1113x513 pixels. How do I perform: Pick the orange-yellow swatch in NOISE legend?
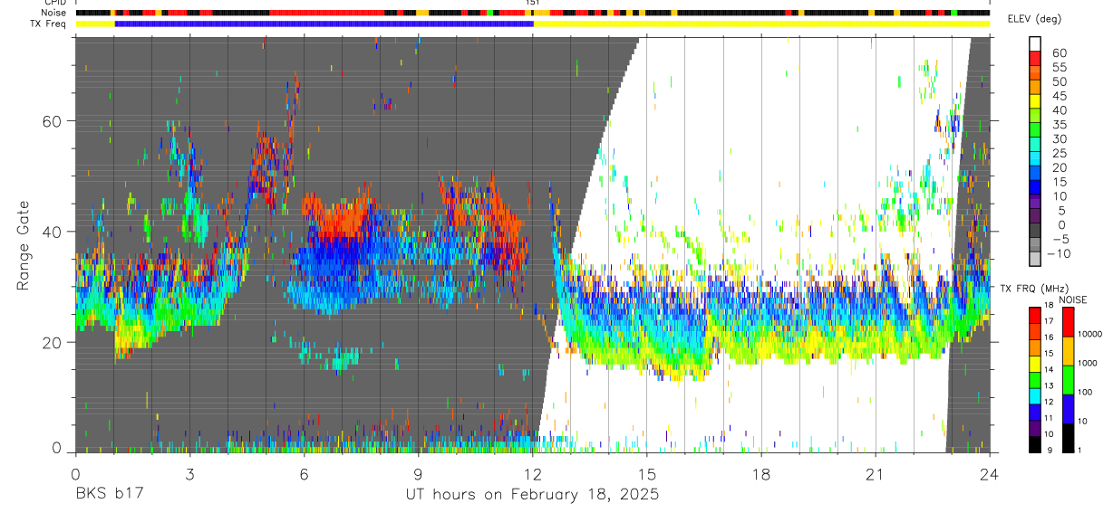(1069, 351)
